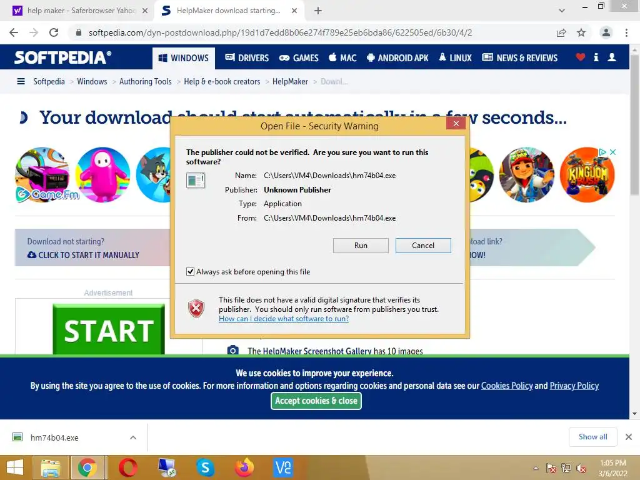Go to Authoring Tools breadcrumb

[x=145, y=81]
